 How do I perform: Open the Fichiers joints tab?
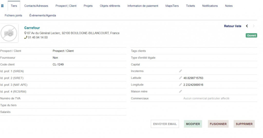(x=13, y=15)
